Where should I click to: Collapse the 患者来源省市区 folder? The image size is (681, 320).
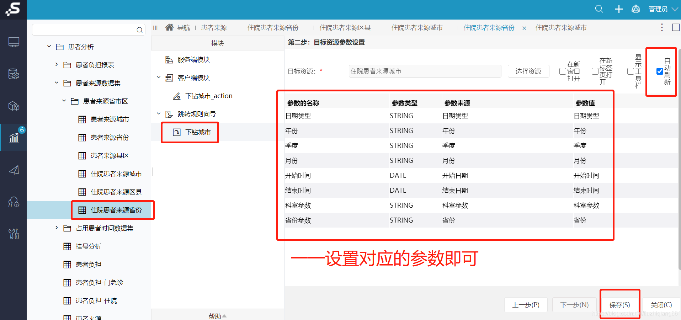pos(64,101)
